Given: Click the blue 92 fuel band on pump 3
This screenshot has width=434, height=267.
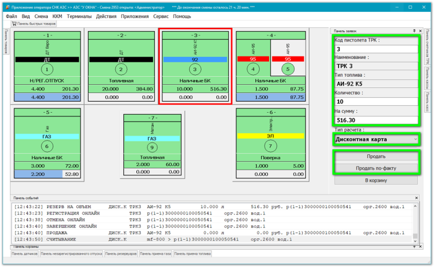Looking at the screenshot, I should coord(195,59).
